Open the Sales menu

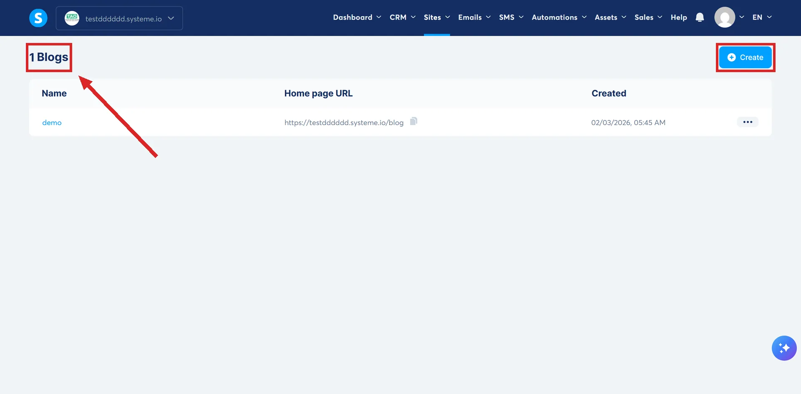[648, 18]
